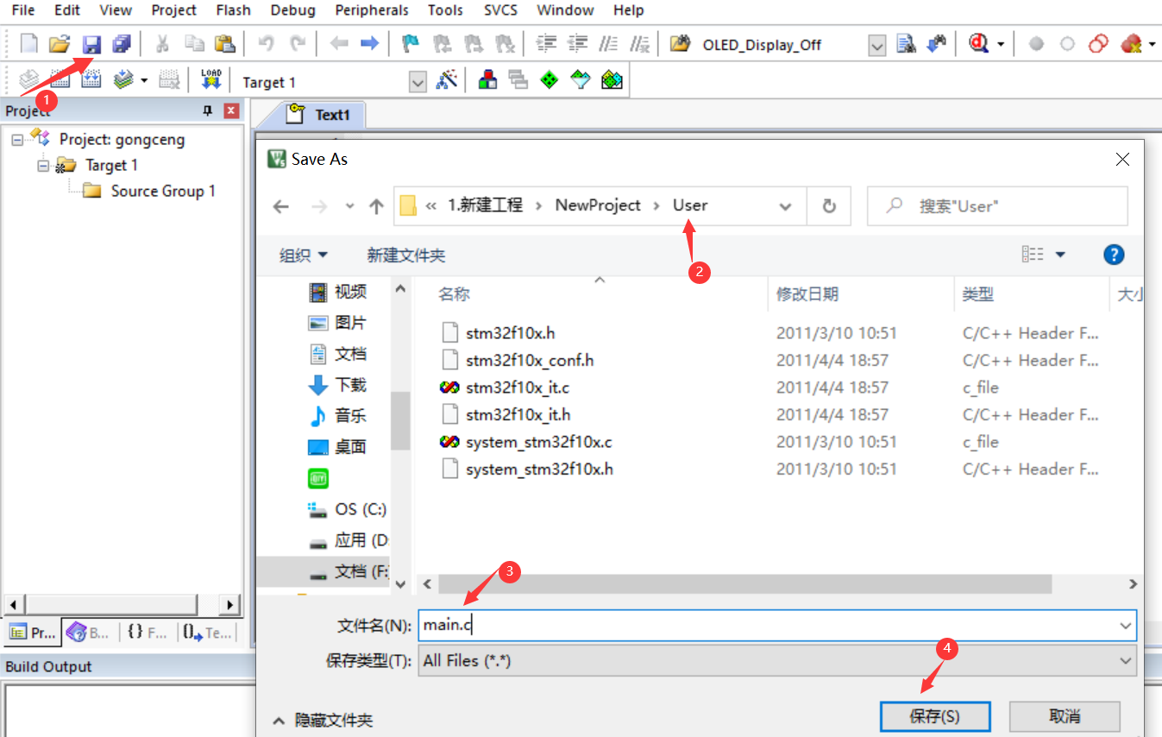Open the file name history dropdown
This screenshot has width=1162, height=737.
[x=1126, y=625]
